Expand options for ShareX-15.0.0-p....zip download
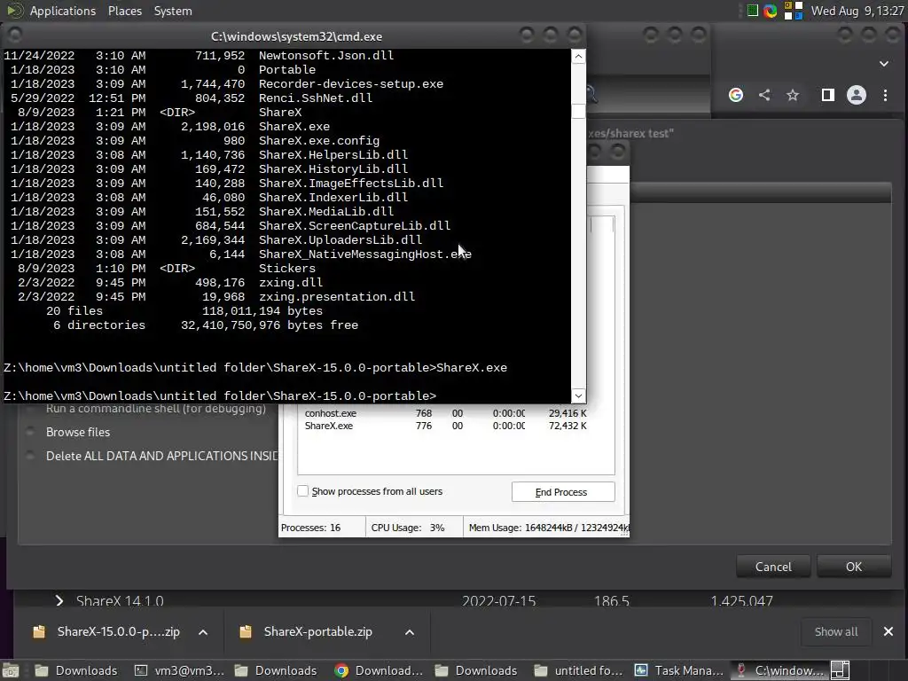This screenshot has width=908, height=681. coord(203,631)
